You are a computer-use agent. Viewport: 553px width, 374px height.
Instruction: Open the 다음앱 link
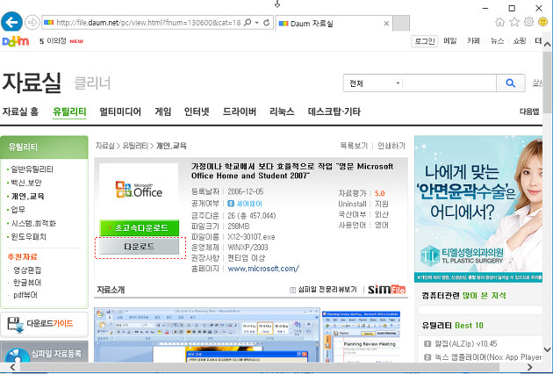point(529,111)
